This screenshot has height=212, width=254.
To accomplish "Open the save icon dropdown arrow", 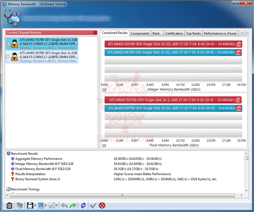I will pyautogui.click(x=35, y=206).
